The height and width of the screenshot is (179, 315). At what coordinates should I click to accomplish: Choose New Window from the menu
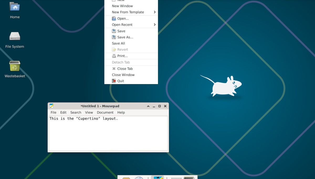pyautogui.click(x=131, y=6)
